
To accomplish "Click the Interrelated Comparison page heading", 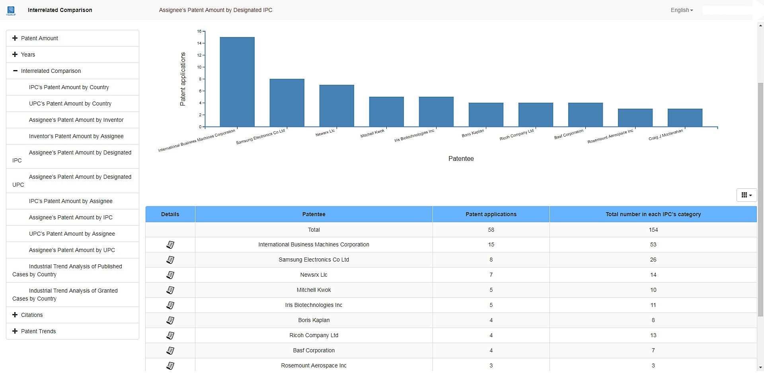I will click(60, 10).
